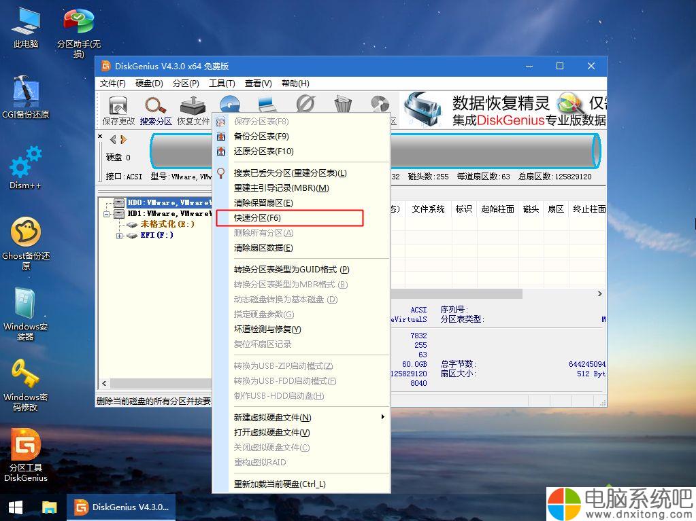The width and height of the screenshot is (696, 521).
Task: Open 硬盘(D) menu
Action: tap(149, 84)
